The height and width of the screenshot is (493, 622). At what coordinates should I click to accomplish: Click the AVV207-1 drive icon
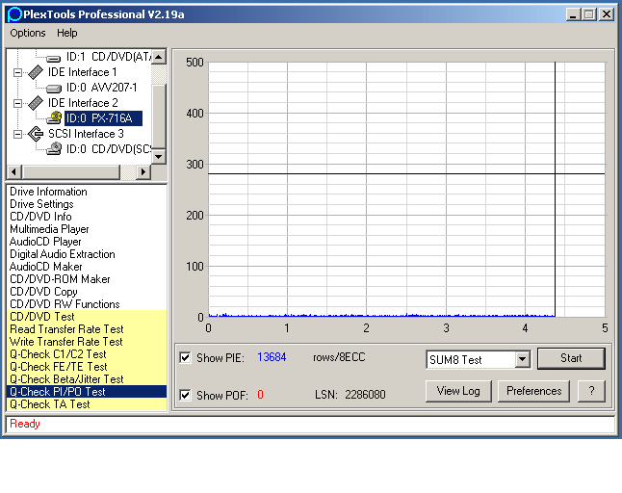54,88
